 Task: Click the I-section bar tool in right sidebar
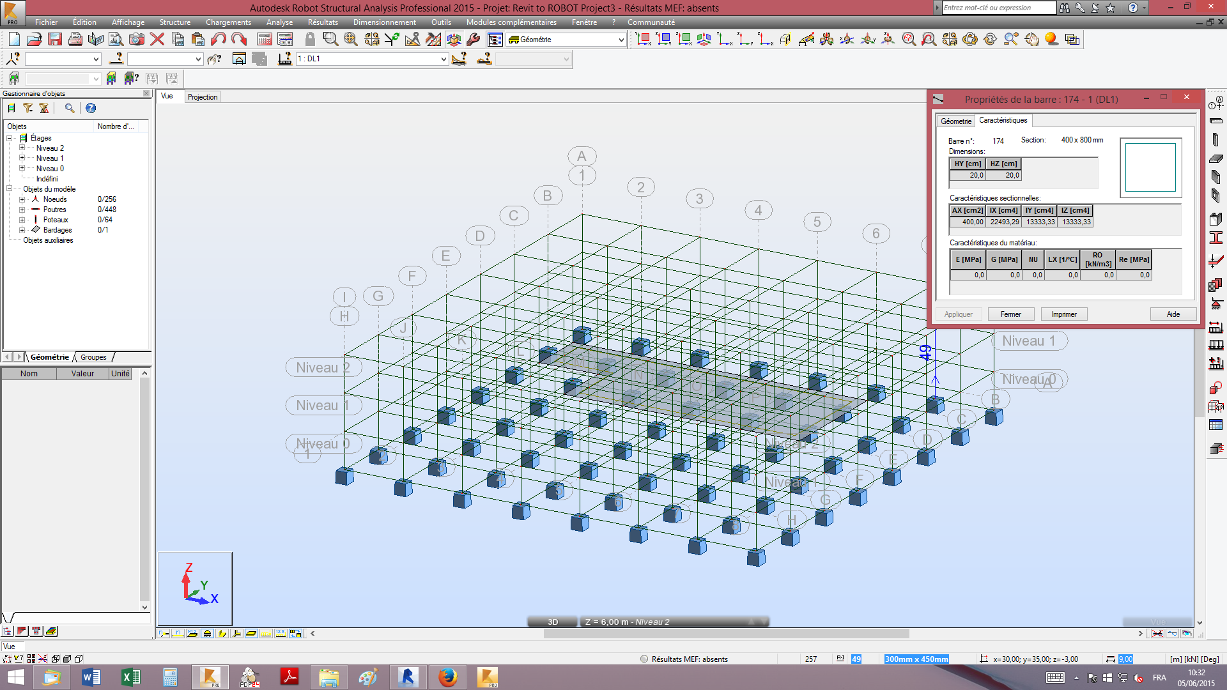1216,238
